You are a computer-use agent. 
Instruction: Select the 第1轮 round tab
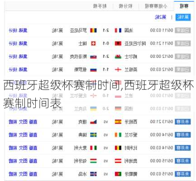(x=183, y=17)
